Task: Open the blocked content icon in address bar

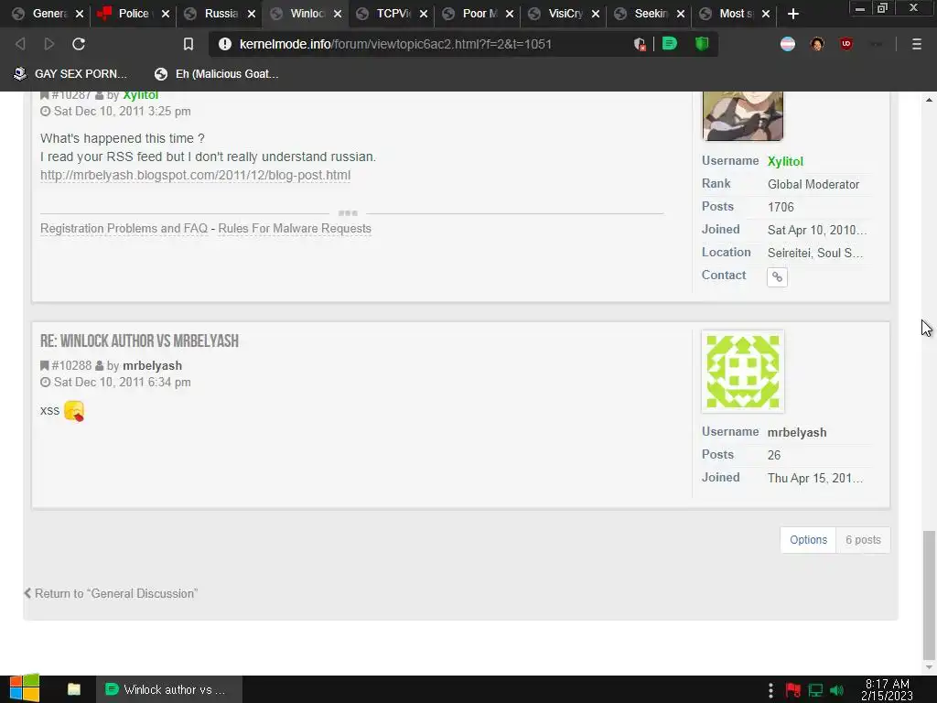Action: (x=640, y=44)
